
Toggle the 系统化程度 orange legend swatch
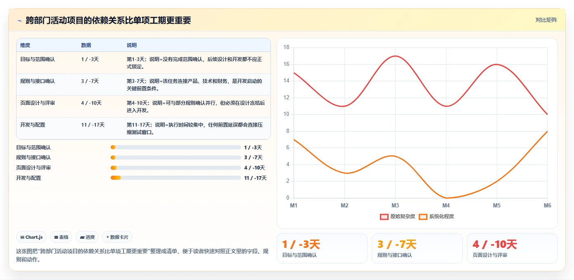423,216
